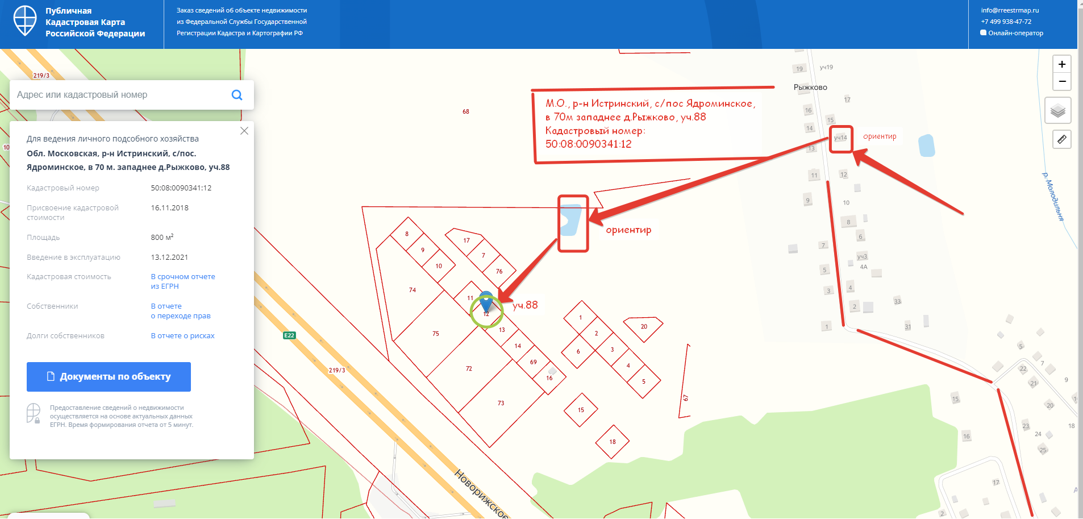
Task: Click the bold property address in the panel
Action: (128, 160)
